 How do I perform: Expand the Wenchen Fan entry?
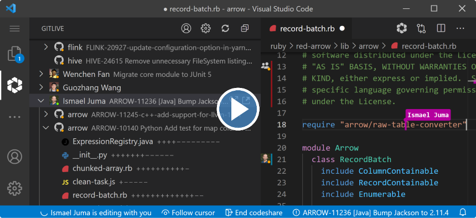pyautogui.click(x=42, y=74)
